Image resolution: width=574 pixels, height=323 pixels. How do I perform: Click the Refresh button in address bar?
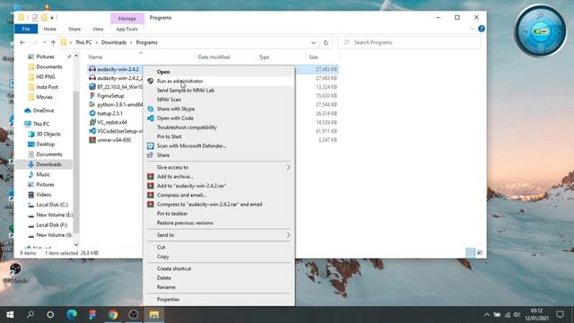pos(326,42)
